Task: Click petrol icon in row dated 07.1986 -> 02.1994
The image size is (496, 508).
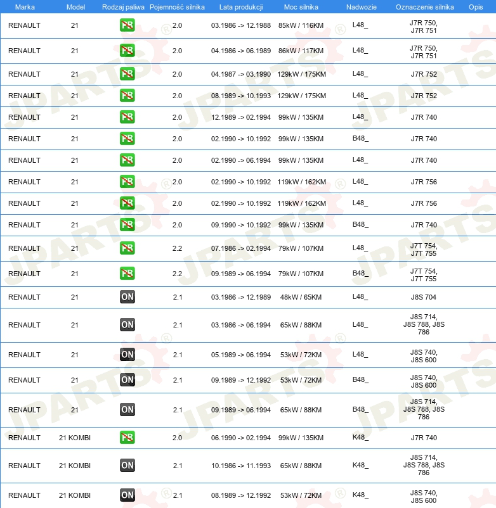Action: click(127, 248)
